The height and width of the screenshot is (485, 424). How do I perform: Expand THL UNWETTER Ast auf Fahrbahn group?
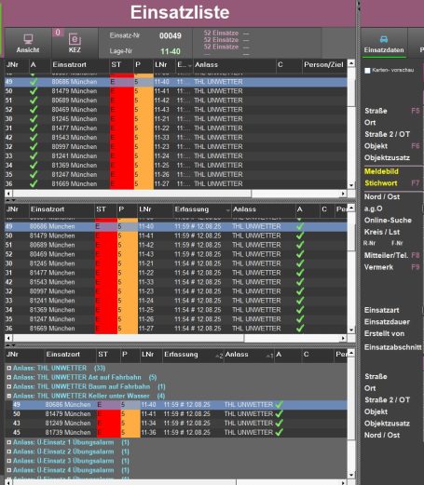click(9, 377)
